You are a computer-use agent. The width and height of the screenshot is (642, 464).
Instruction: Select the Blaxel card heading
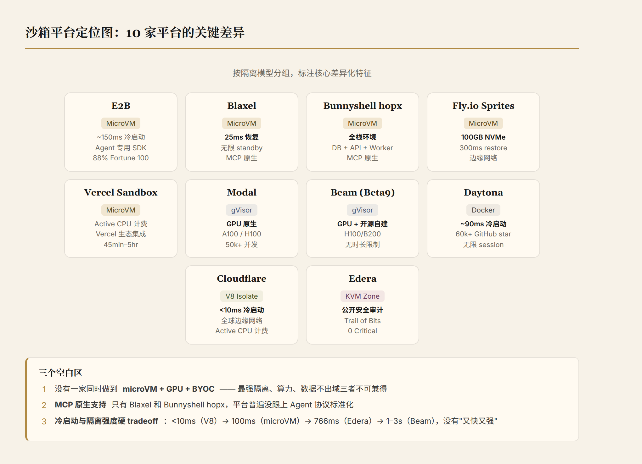pos(242,106)
